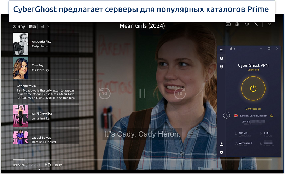The height and width of the screenshot is (174, 285).
Task: Open CyberGhost settings gear in the sidebar
Action: (221, 152)
